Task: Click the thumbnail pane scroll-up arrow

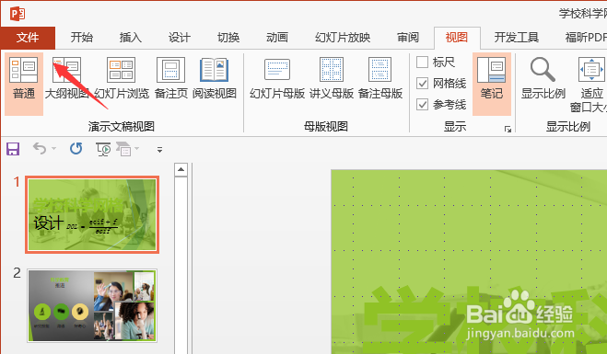Action: (x=181, y=170)
